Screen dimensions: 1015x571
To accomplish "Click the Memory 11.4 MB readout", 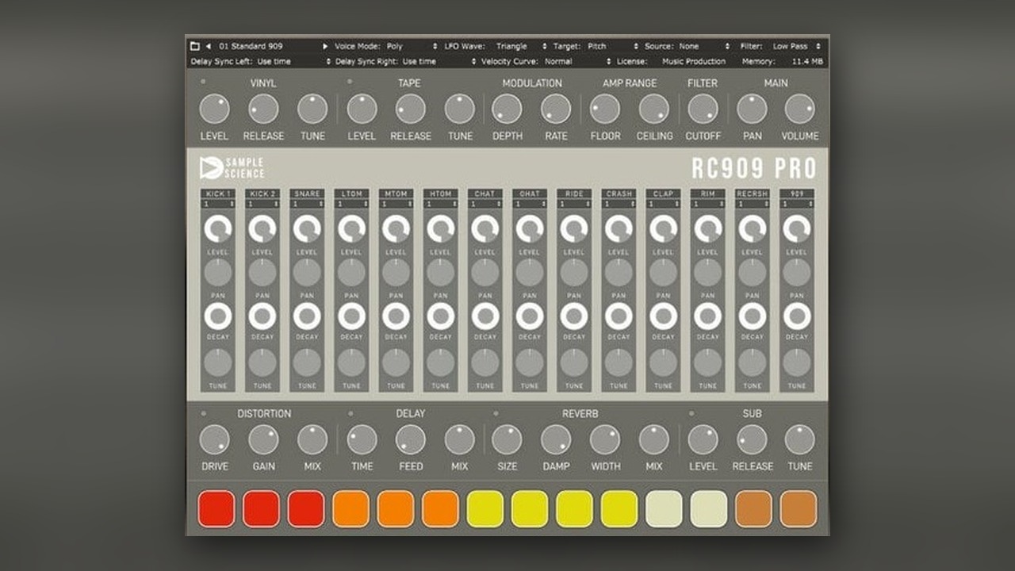I will (783, 61).
